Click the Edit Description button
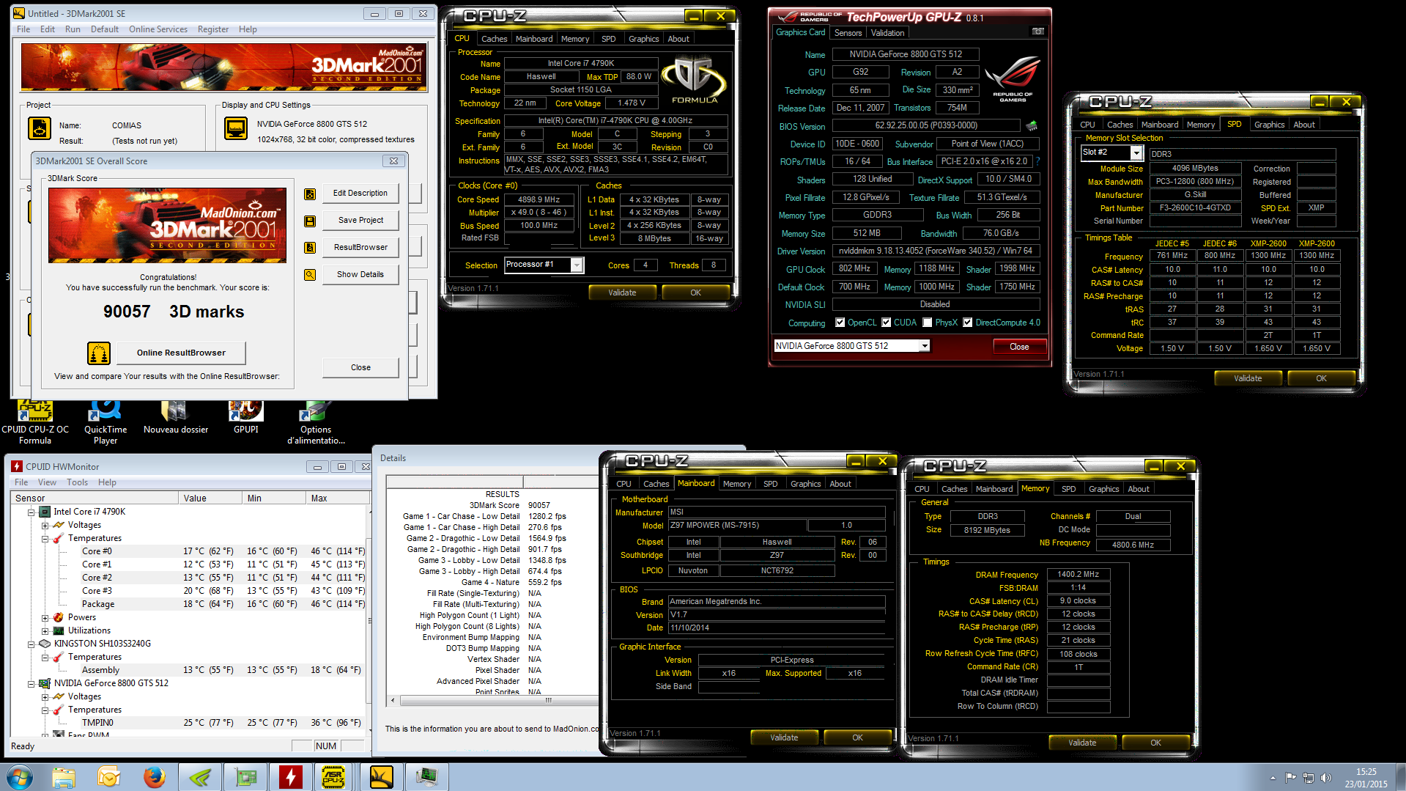1406x791 pixels. (360, 194)
